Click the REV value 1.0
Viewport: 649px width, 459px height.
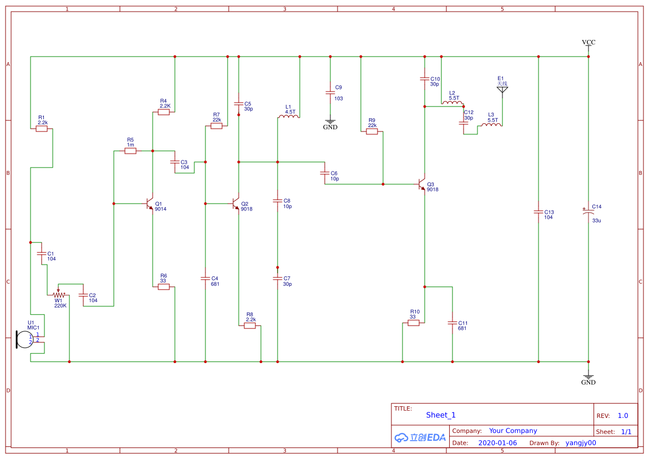(x=623, y=416)
